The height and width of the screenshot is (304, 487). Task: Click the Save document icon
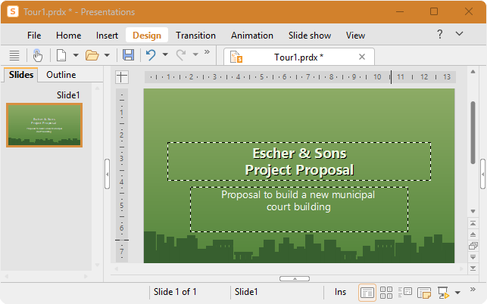[128, 55]
